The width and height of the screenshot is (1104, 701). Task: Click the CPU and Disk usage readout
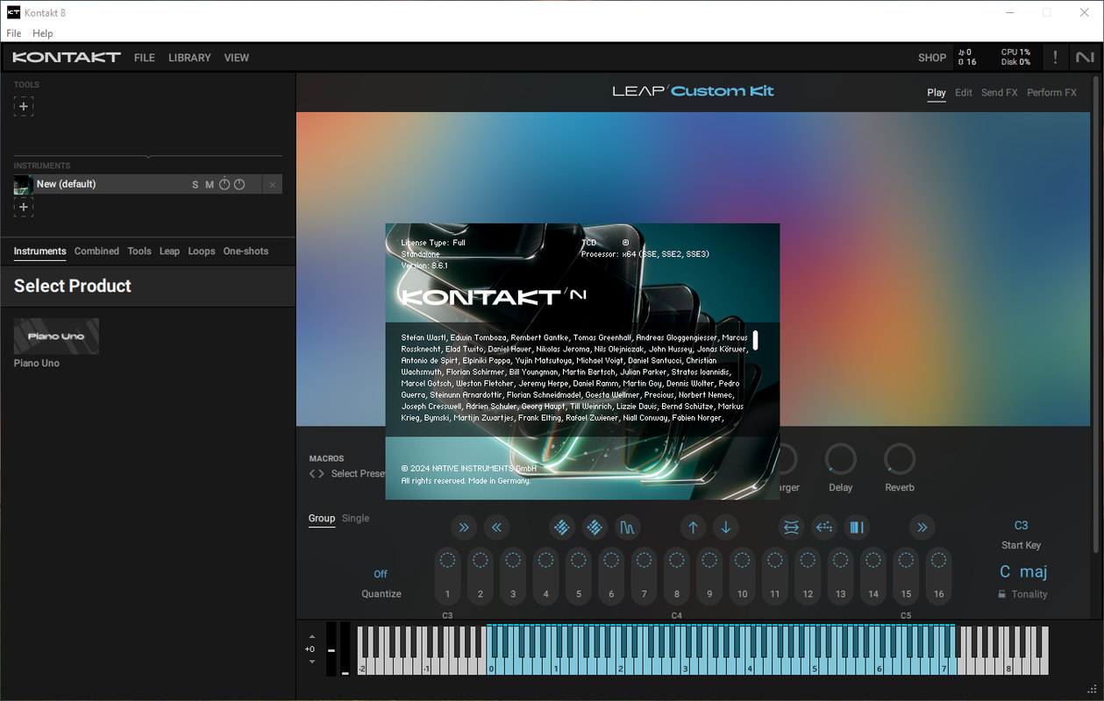(x=1015, y=57)
